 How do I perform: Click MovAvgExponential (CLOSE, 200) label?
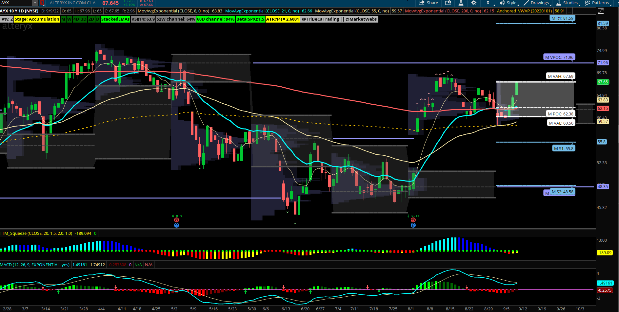[x=443, y=11]
